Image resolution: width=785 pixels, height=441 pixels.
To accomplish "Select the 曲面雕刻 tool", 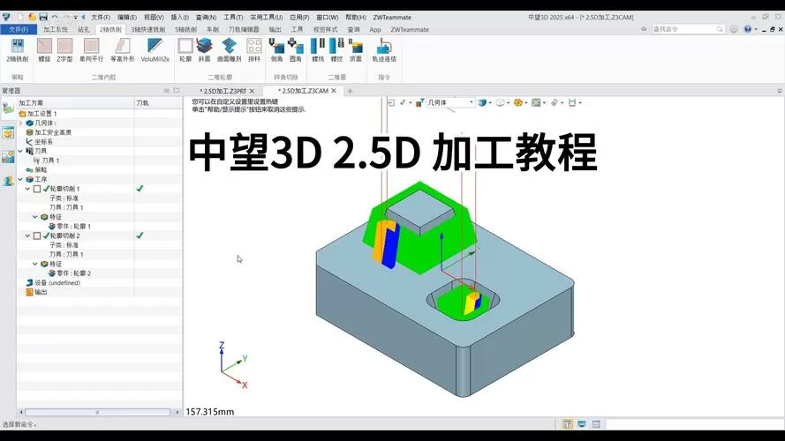I will pos(229,50).
